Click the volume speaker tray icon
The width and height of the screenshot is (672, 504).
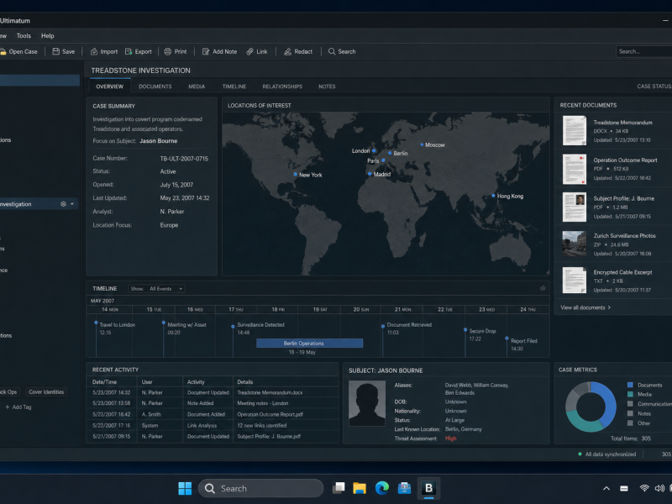click(659, 488)
